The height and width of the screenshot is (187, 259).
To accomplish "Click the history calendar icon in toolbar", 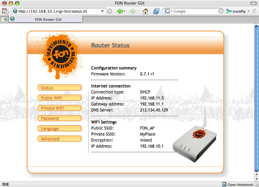I will tap(5, 11).
